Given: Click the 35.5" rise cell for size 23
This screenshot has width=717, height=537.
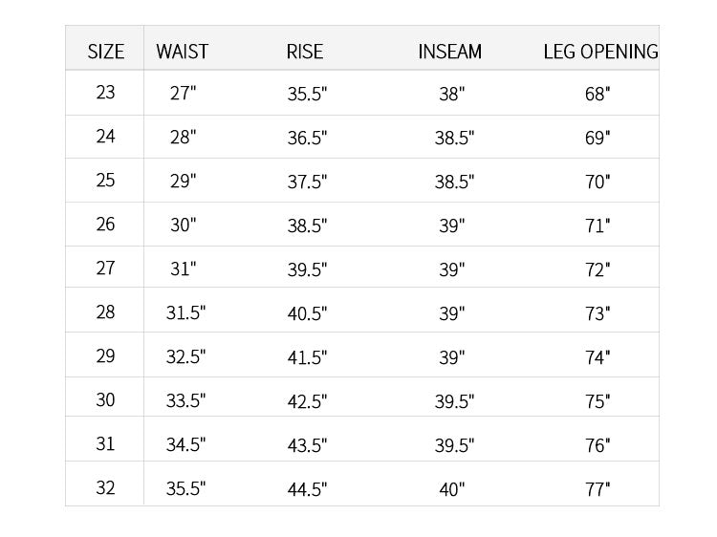Looking at the screenshot, I should pos(307,95).
